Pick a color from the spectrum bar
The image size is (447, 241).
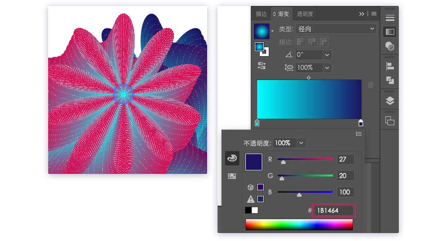(299, 225)
